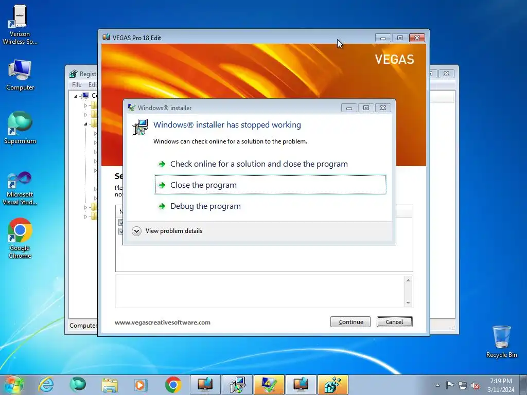527x395 pixels.
Task: Click the muted volume icon in the tray
Action: (x=475, y=385)
